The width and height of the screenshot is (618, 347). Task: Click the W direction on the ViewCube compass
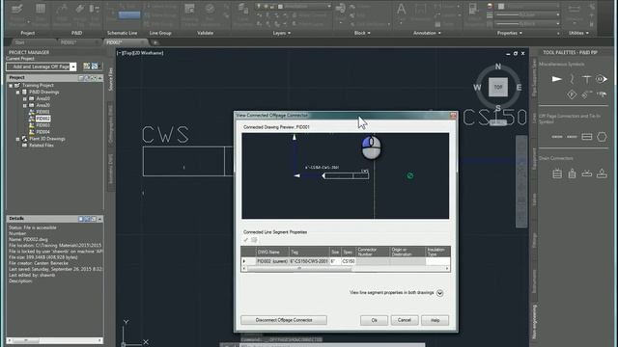coord(477,88)
